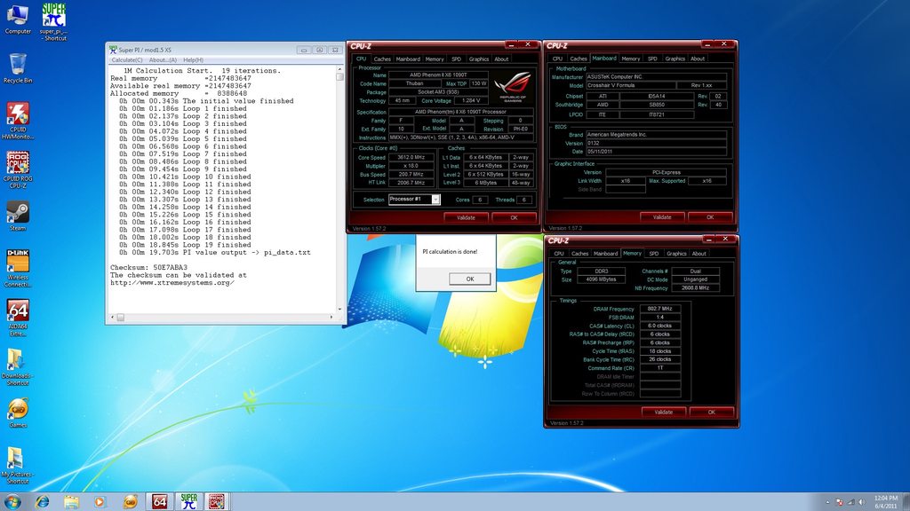Switch to Super PI on the taskbar
910x511 pixels.
tap(188, 501)
